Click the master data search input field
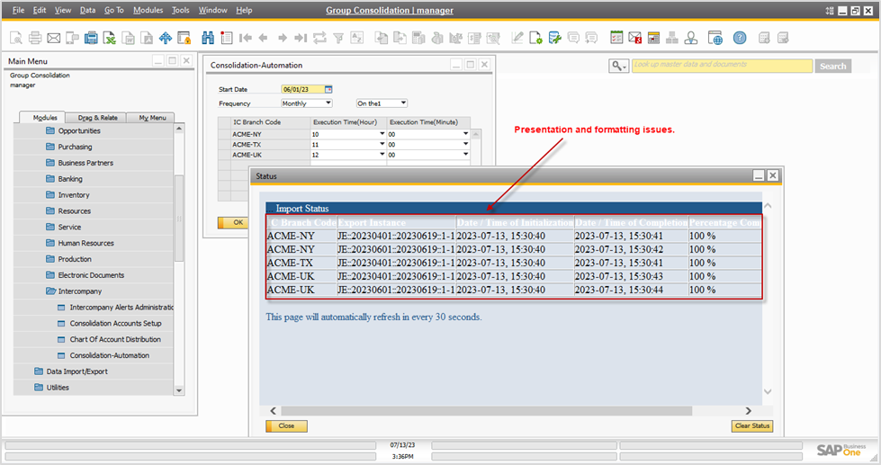 click(x=720, y=66)
